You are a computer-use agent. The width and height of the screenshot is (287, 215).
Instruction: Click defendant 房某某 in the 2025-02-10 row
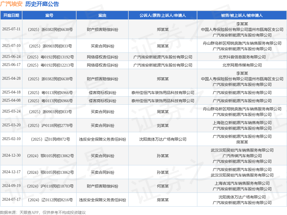(x=242, y=142)
